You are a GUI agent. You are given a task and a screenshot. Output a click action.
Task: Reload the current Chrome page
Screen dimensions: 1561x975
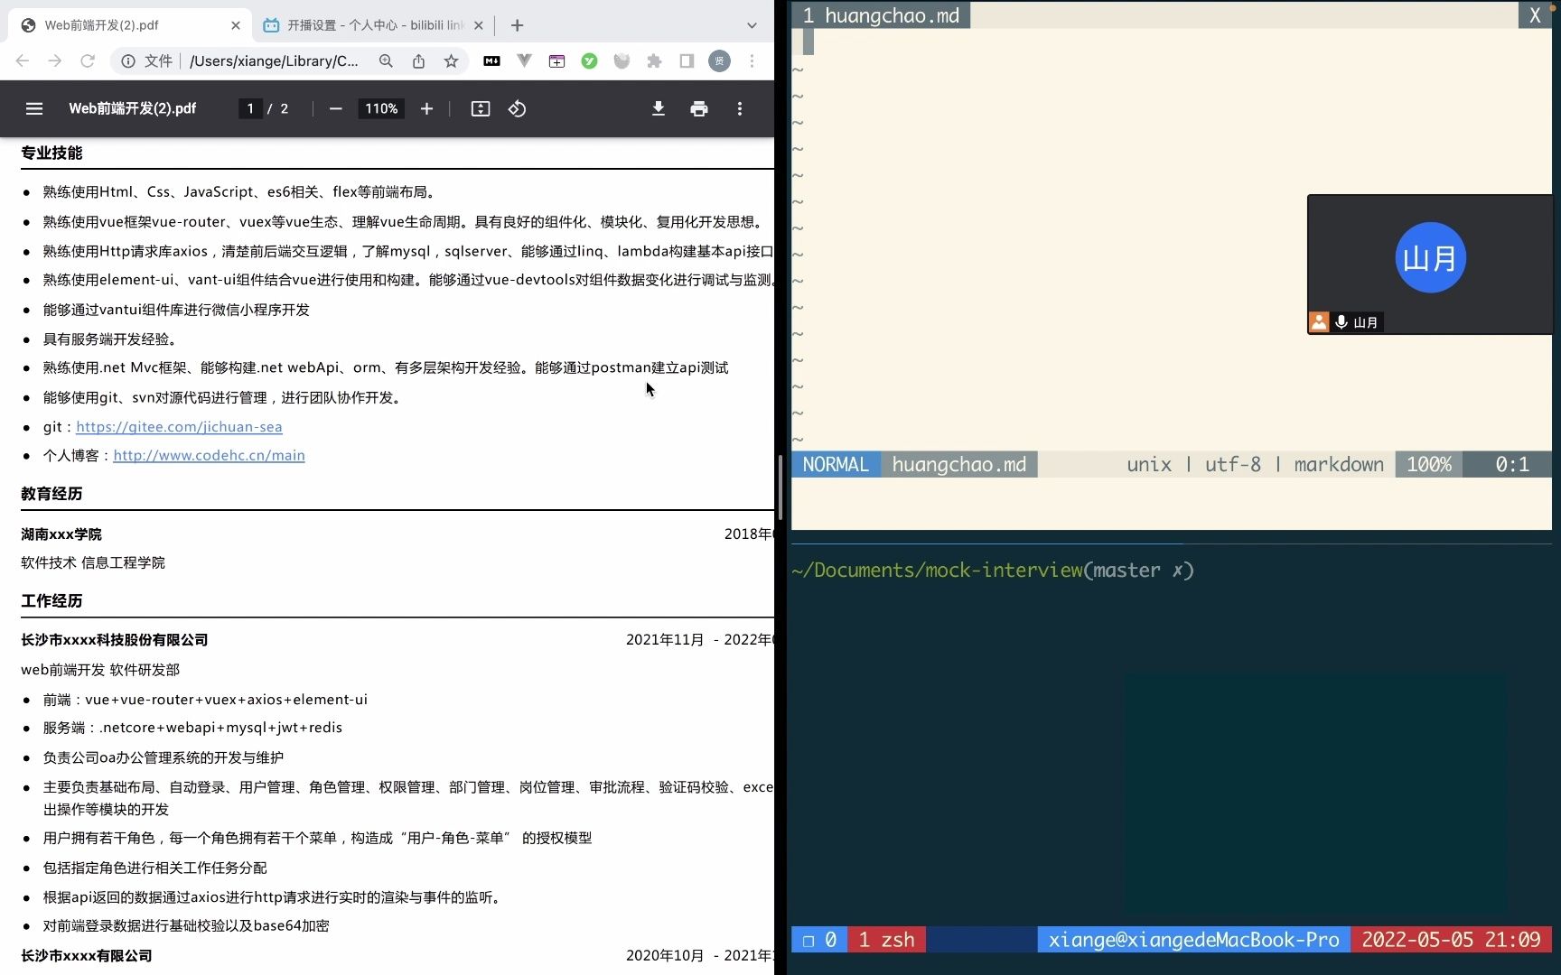[x=88, y=60]
